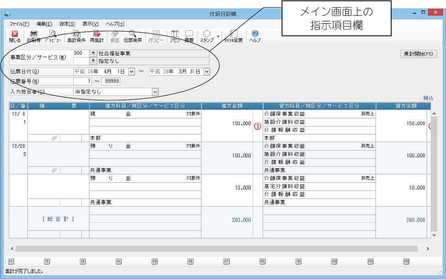
Task: Open the ファイル(F) menu
Action: (19, 24)
